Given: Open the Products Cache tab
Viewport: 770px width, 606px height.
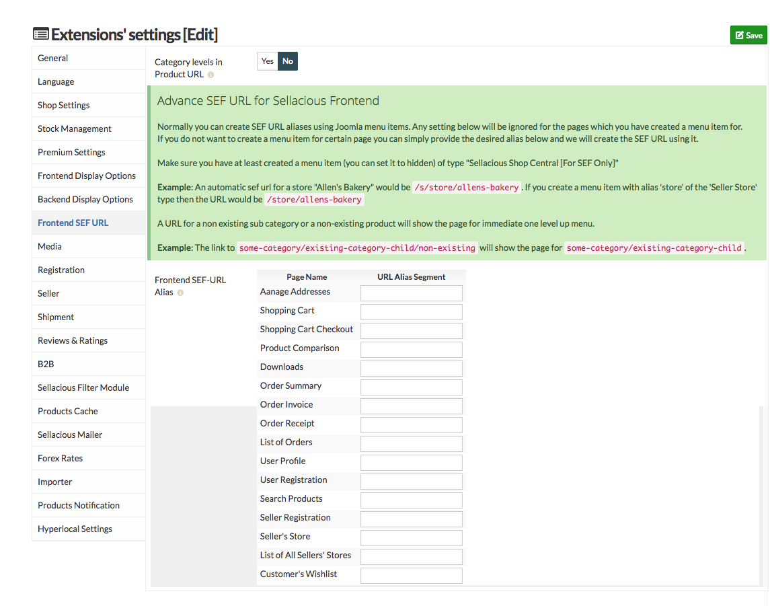Looking at the screenshot, I should pos(89,412).
